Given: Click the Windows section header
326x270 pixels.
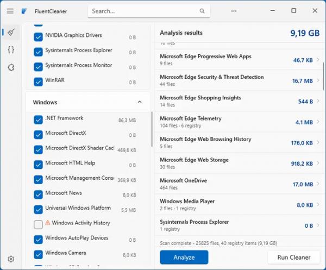Looking at the screenshot, I should pyautogui.click(x=87, y=102).
